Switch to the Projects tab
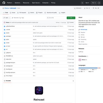The height and width of the screenshot is (103, 103). point(39,13)
